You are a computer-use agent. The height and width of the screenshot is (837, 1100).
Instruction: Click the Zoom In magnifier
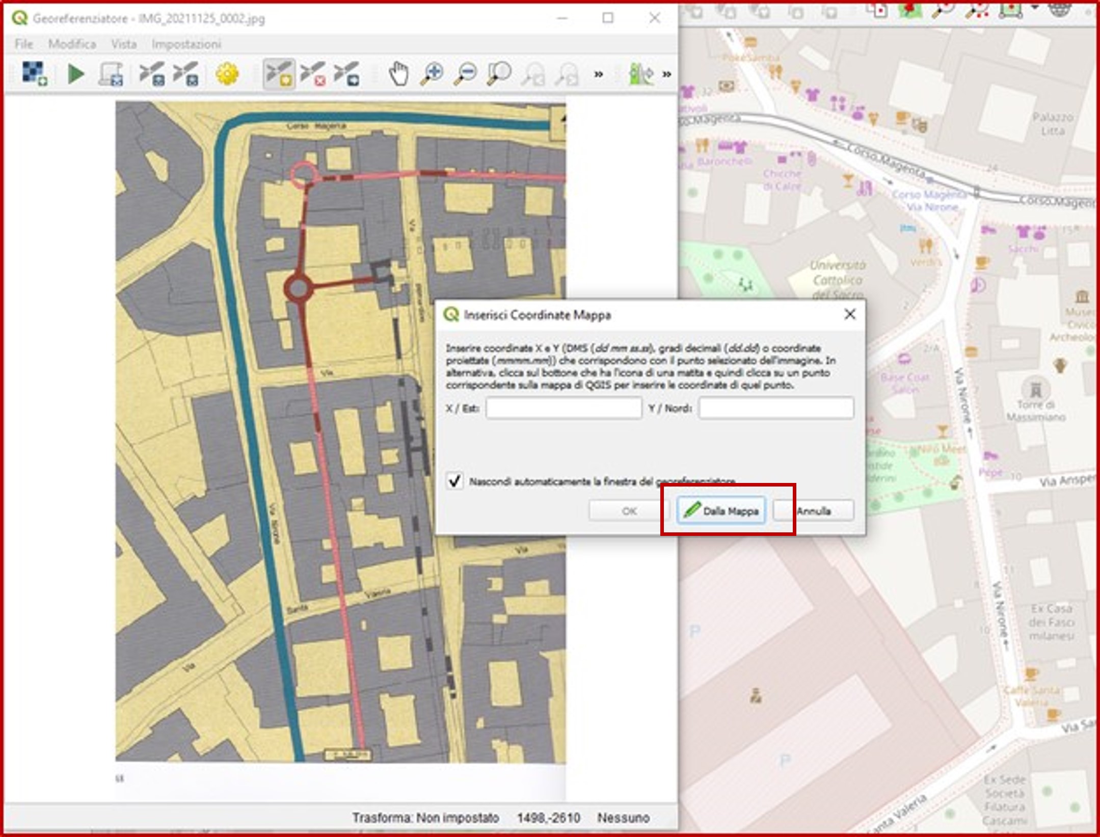pos(432,74)
